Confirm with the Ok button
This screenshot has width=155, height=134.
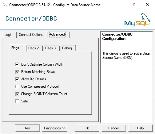tap(87, 128)
